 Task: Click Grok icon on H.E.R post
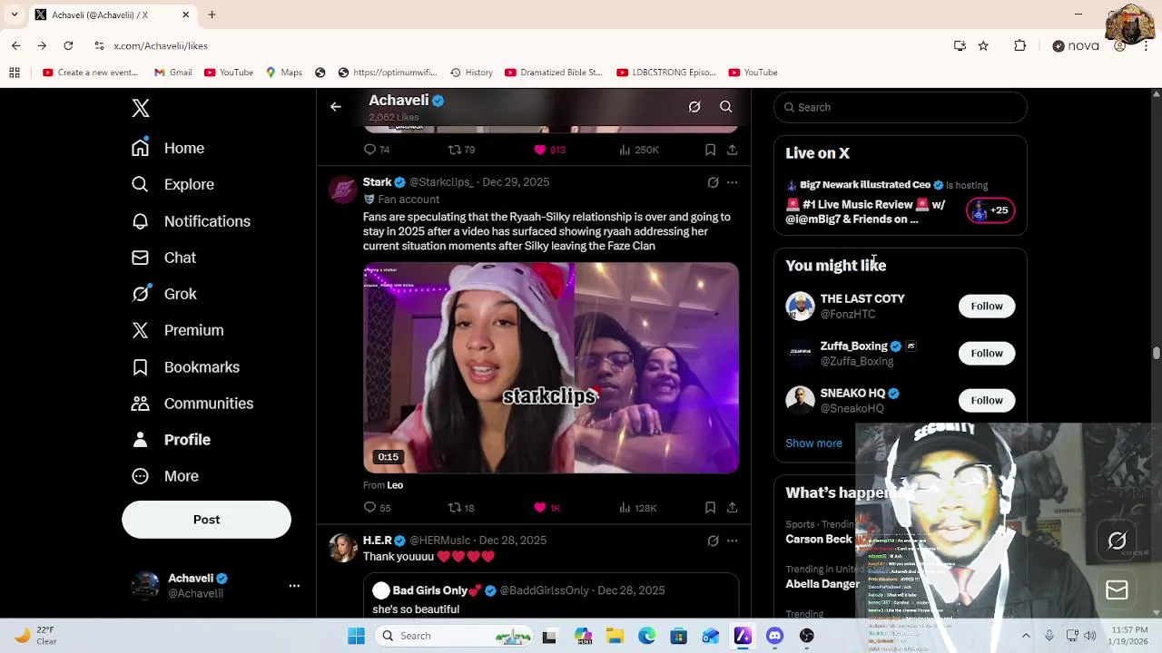pos(714,541)
